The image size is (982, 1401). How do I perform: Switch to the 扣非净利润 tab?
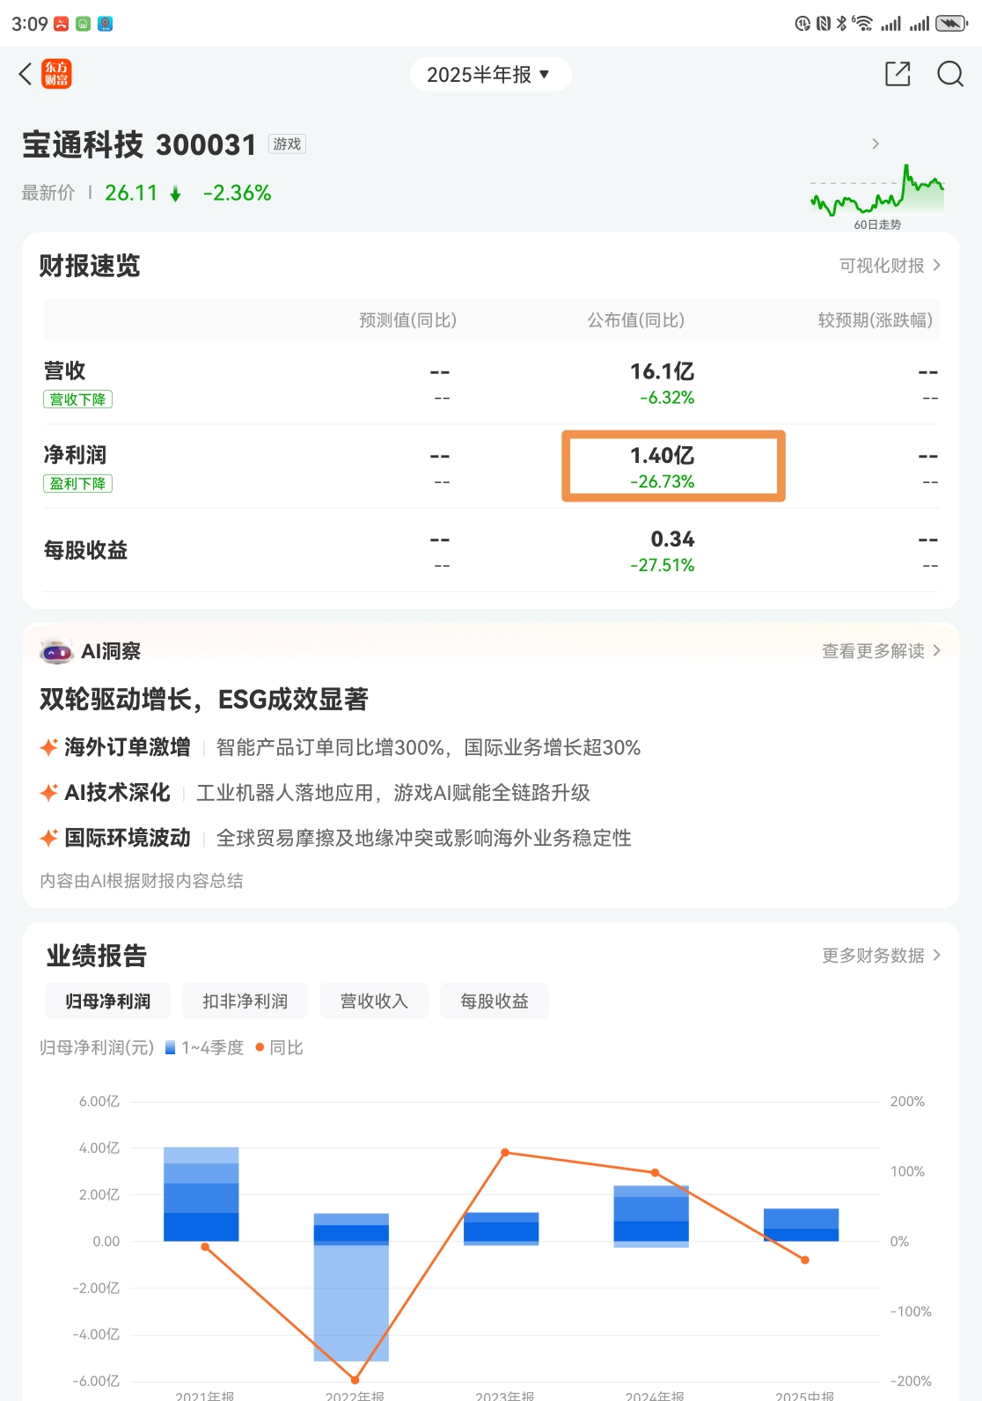pos(245,1001)
